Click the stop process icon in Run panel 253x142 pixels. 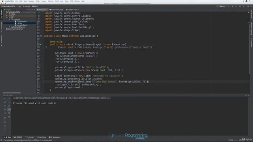click(5, 102)
